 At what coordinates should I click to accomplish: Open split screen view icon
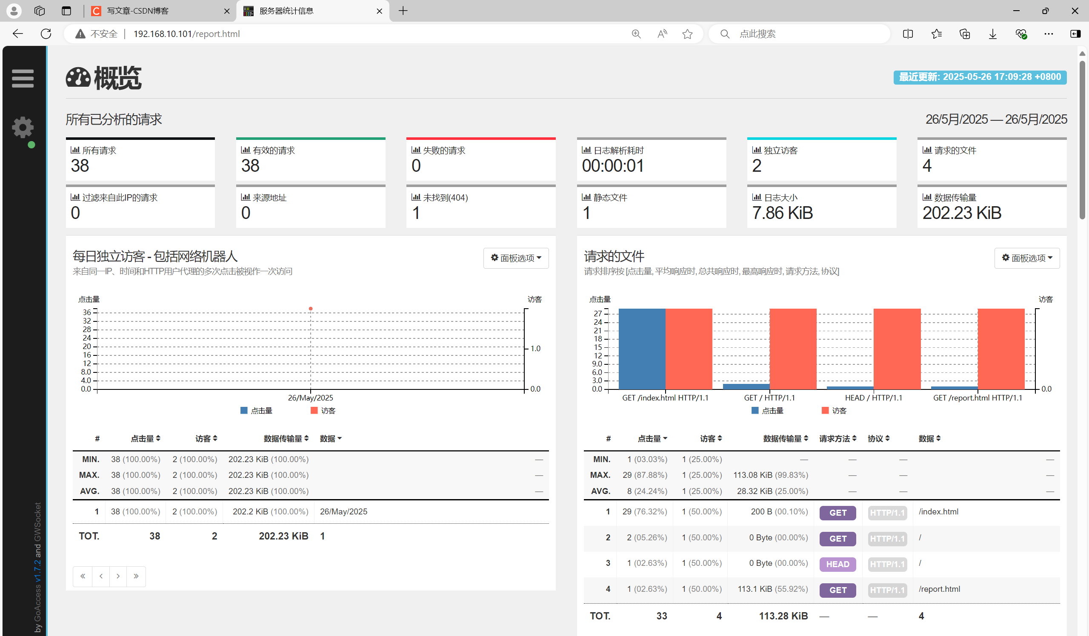[908, 34]
